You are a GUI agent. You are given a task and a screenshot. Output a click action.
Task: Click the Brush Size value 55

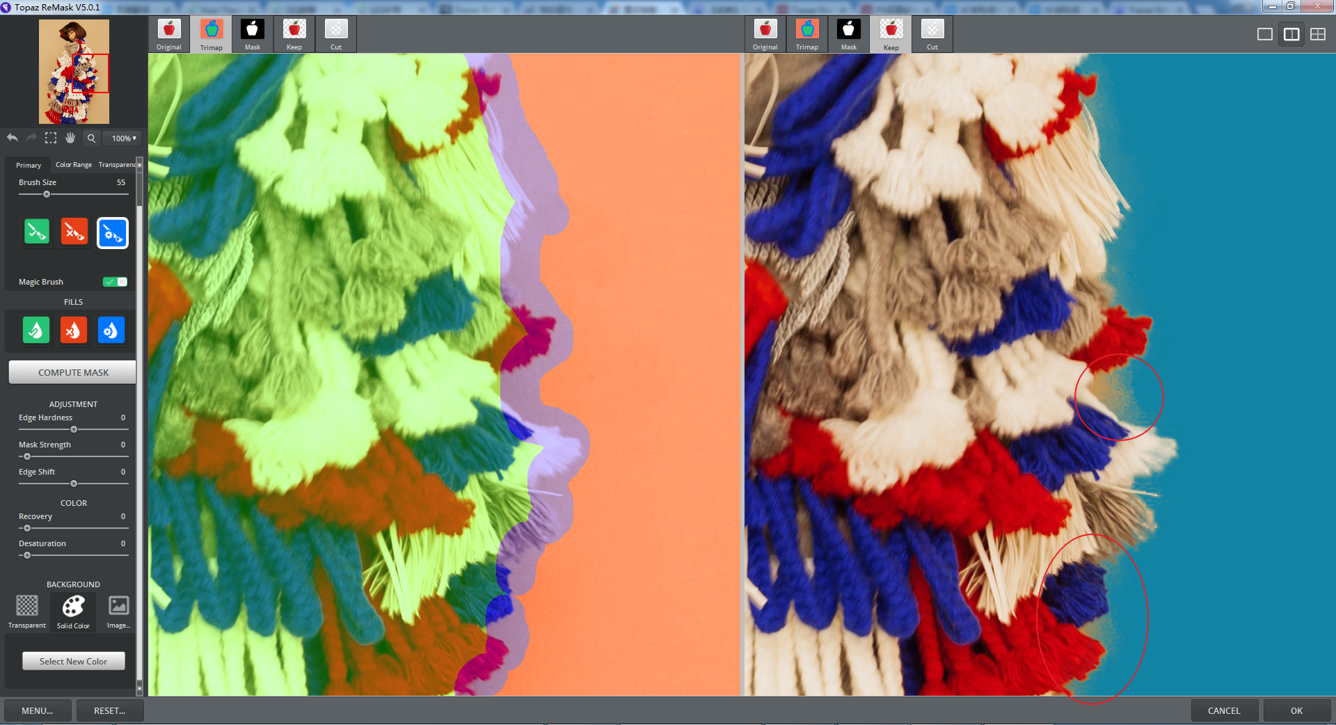121,182
